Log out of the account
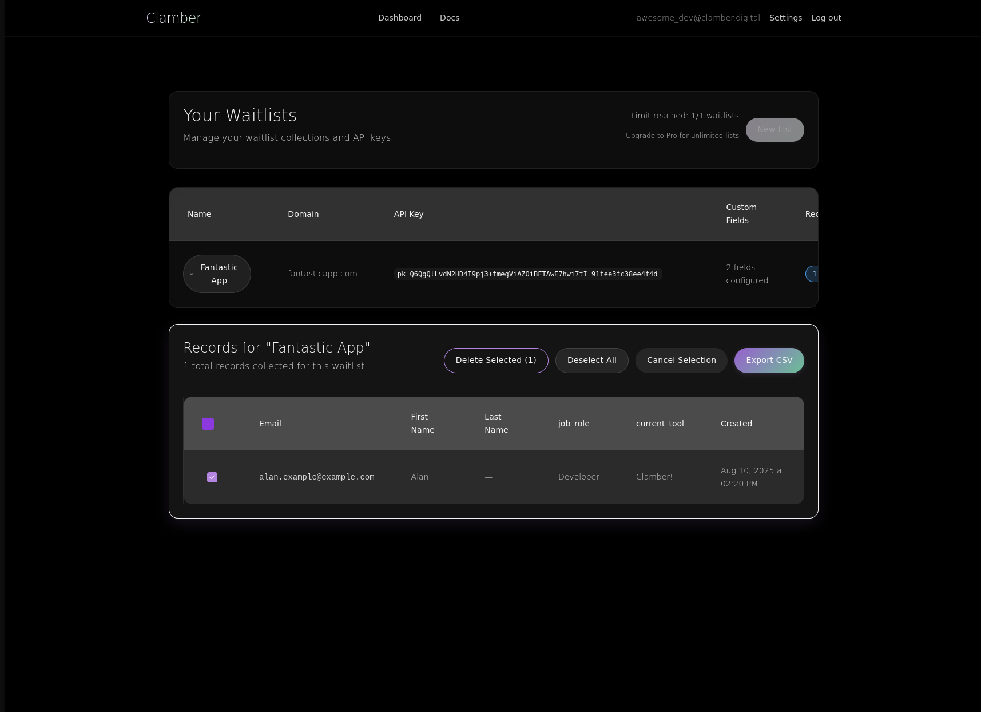This screenshot has width=981, height=712. (x=826, y=18)
